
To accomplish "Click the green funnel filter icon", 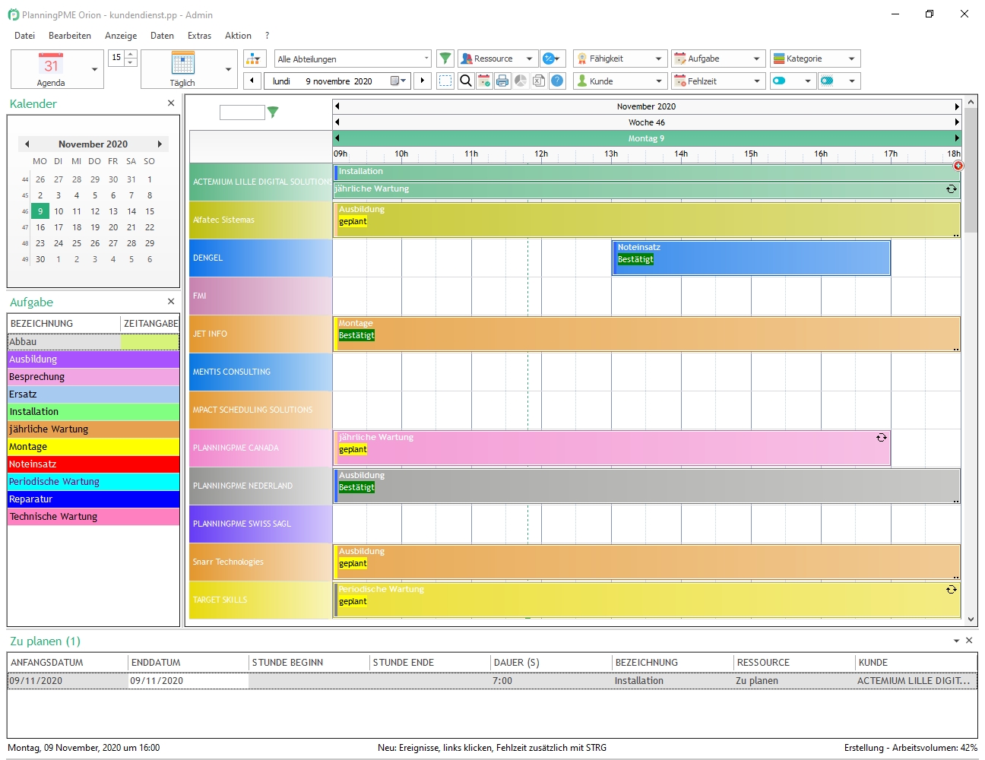I will (x=445, y=59).
